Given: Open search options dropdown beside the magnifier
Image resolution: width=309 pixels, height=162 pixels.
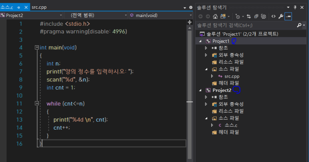Looking at the screenshot, I should tap(304, 25).
